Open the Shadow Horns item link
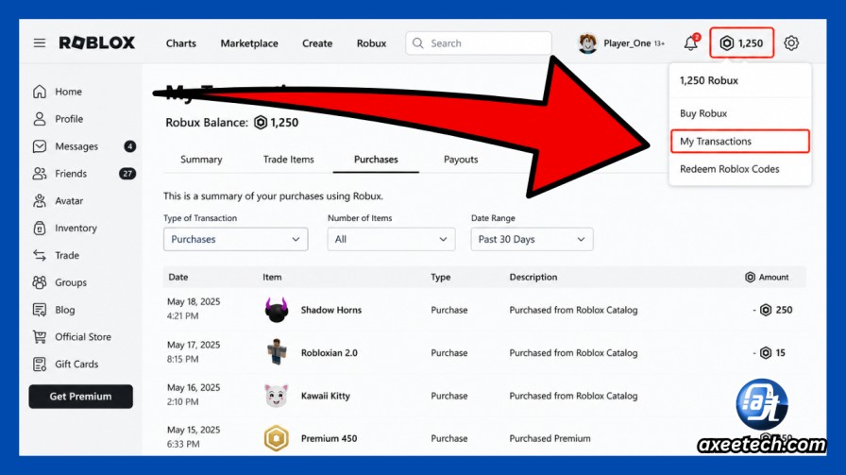846x475 pixels. click(331, 310)
